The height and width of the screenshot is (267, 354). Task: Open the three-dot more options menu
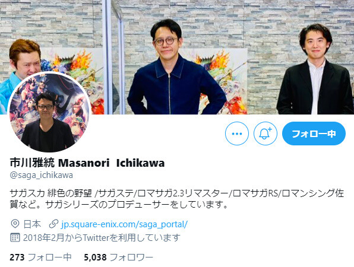237,133
